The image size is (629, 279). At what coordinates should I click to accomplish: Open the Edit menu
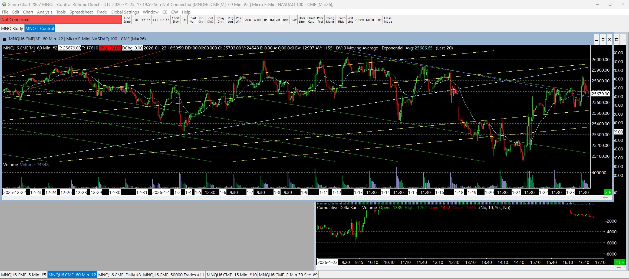tap(16, 12)
